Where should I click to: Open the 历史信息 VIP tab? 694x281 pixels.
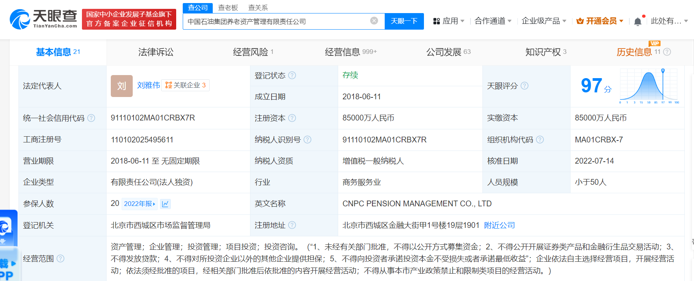[x=638, y=51]
